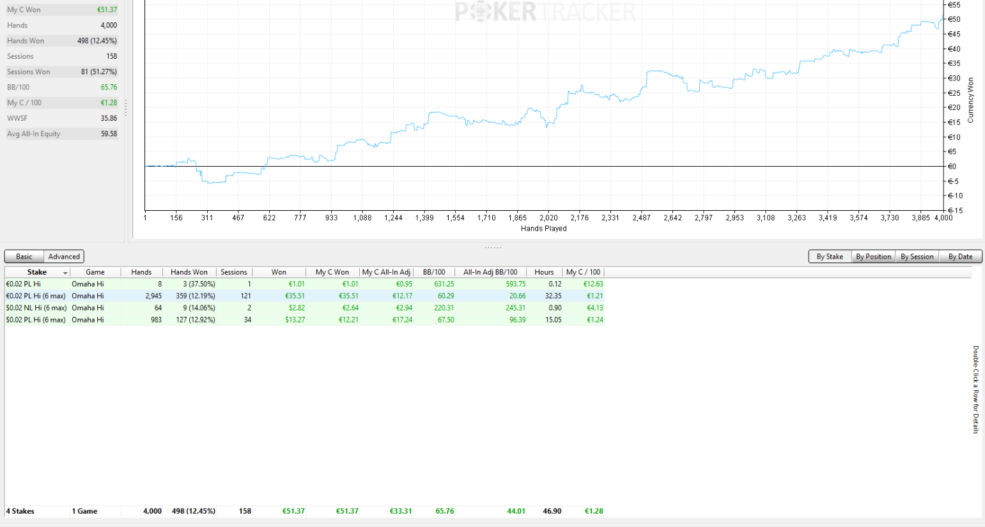Click the Hours column header
The width and height of the screenshot is (985, 527).
[x=545, y=272]
